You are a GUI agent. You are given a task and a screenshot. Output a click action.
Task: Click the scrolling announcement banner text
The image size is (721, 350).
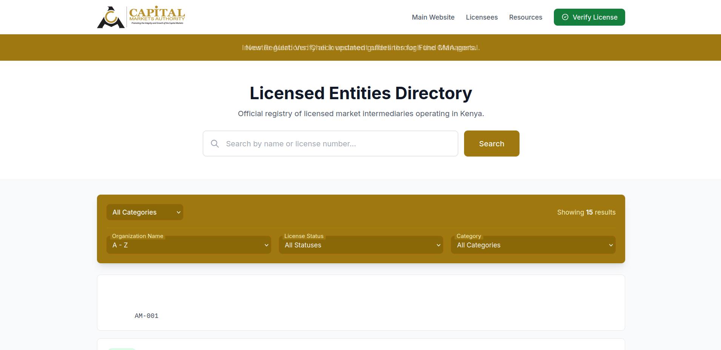pos(361,48)
